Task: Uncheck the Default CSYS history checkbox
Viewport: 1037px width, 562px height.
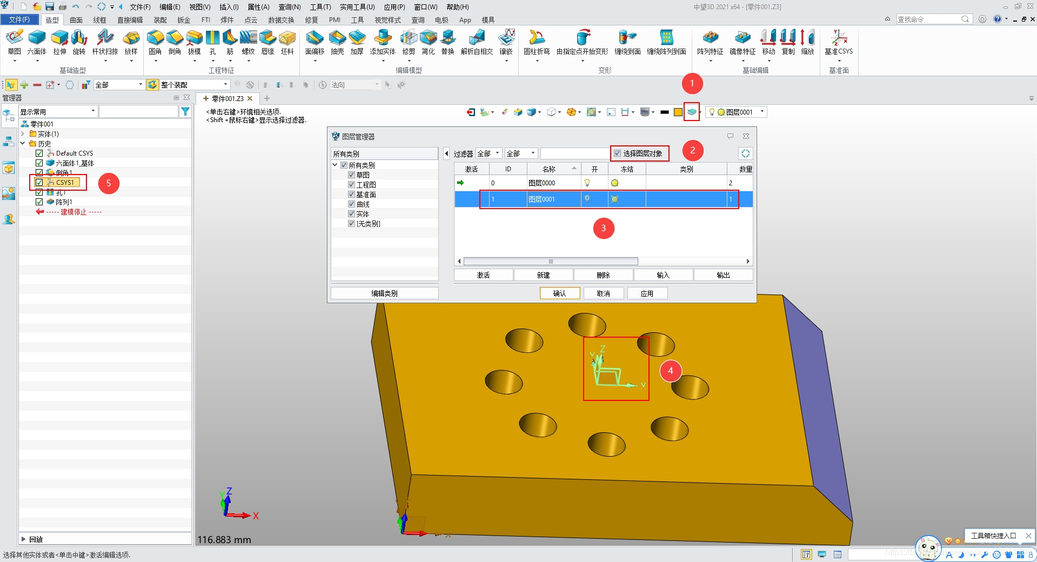Action: click(39, 153)
